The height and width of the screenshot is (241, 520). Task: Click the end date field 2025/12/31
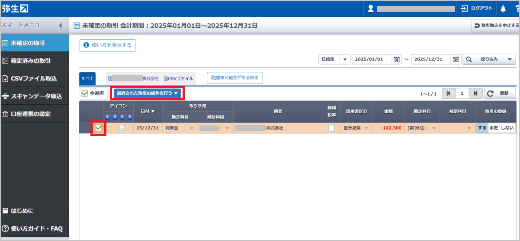tap(431, 59)
